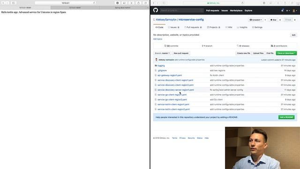Switch to the repo Issues tab

(173, 27)
